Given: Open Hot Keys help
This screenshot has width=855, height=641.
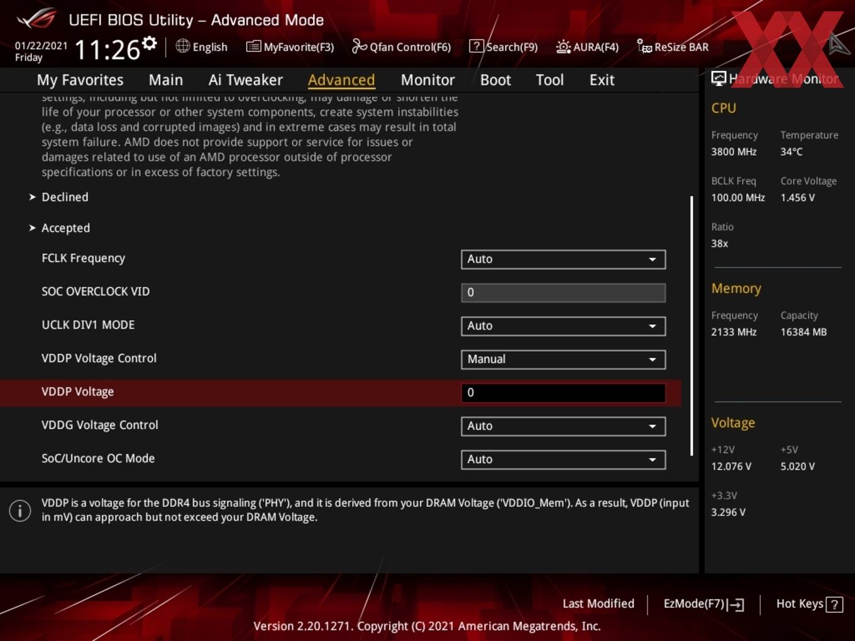Looking at the screenshot, I should [x=809, y=604].
